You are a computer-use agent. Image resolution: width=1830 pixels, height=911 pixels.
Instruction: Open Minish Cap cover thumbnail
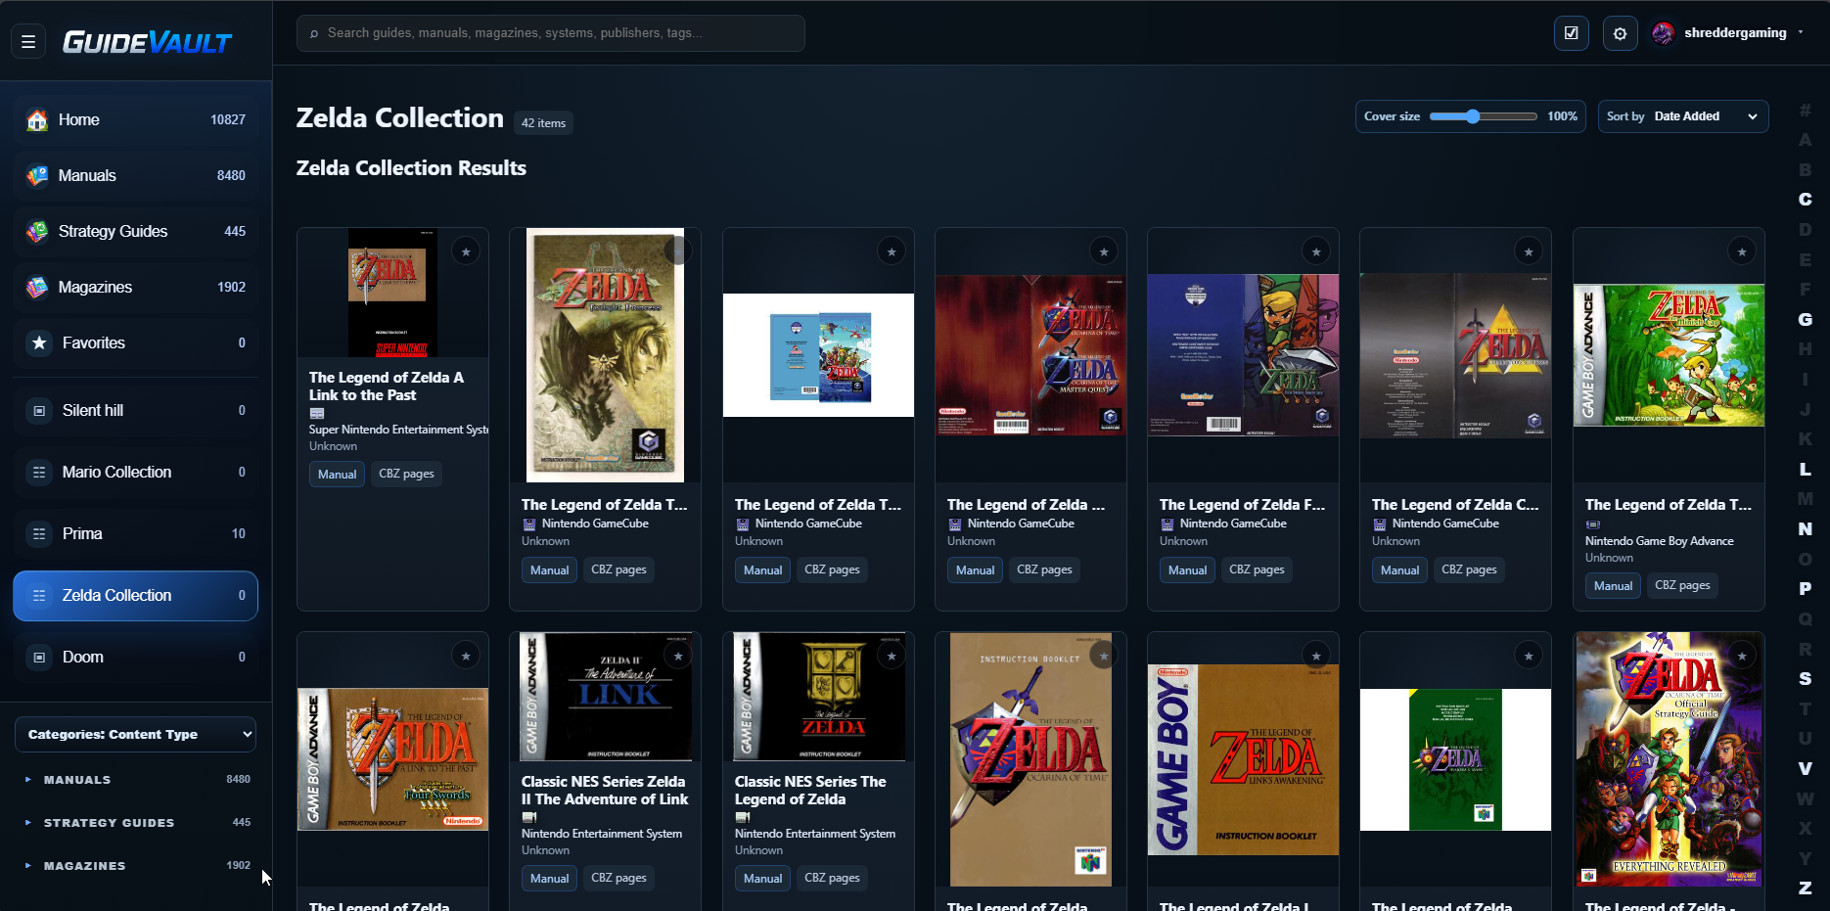(x=1669, y=355)
